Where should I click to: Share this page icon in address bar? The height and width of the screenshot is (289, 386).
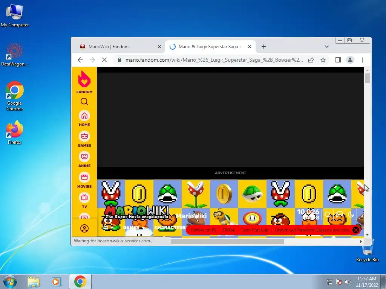tap(311, 60)
